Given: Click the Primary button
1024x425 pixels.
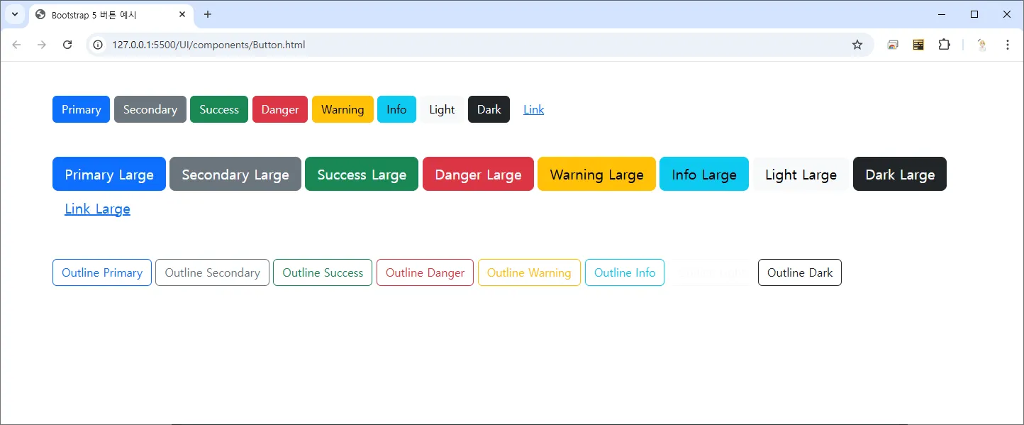Looking at the screenshot, I should coord(81,109).
